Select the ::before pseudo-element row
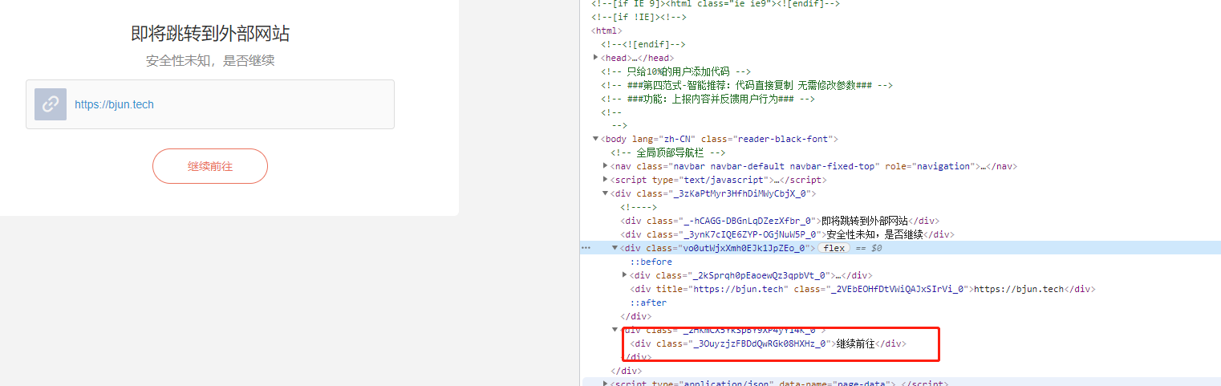1221x386 pixels. tap(650, 262)
